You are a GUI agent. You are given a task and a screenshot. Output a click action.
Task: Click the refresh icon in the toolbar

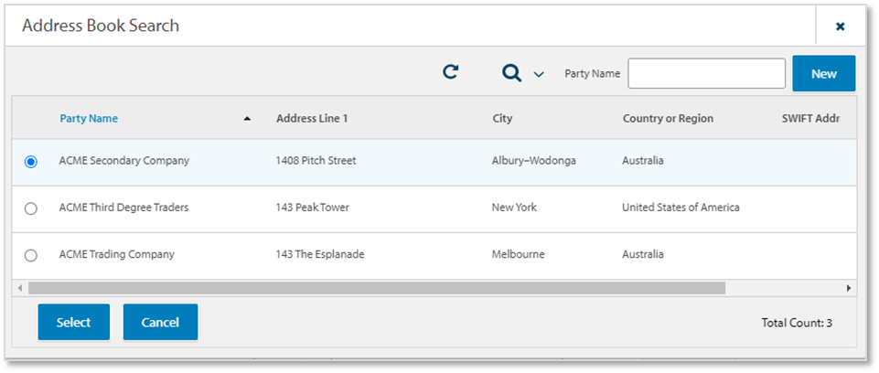450,72
